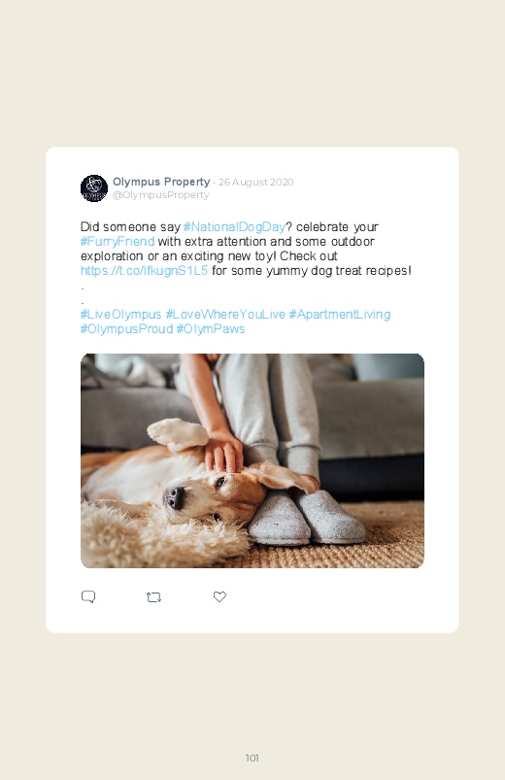Click the tweet body text paragraph
The image size is (505, 780).
(246, 249)
